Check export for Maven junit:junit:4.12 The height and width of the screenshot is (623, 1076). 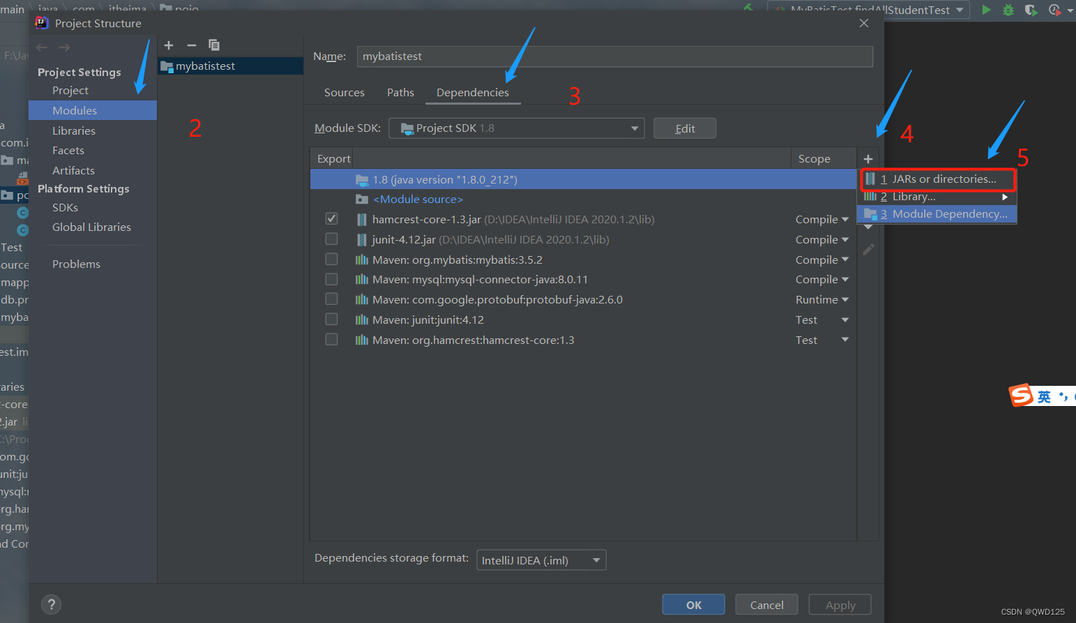[x=332, y=320]
